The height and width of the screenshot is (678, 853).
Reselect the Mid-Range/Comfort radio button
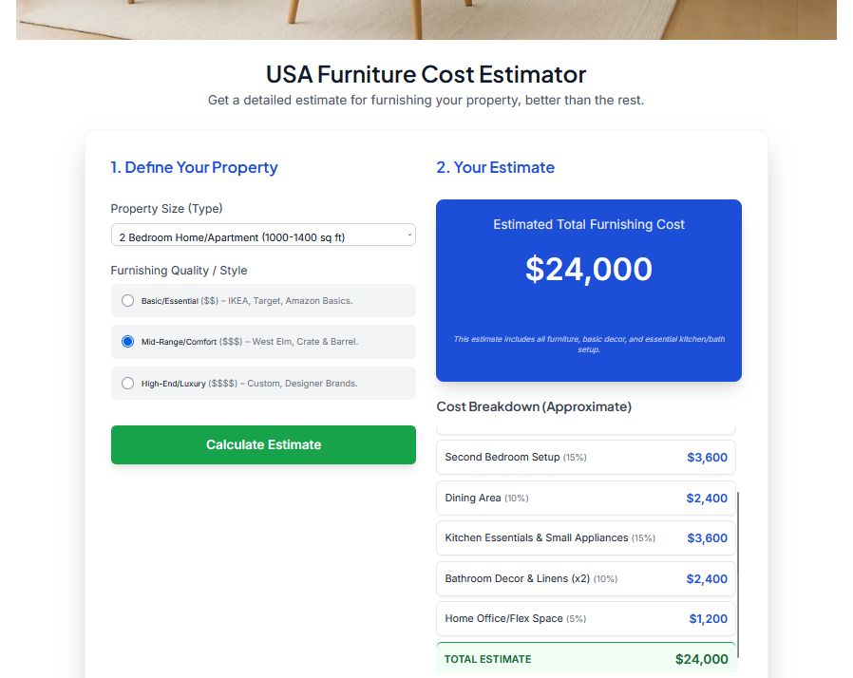(x=127, y=342)
